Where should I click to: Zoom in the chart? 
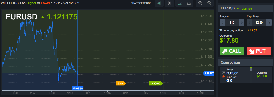pos(200,3)
